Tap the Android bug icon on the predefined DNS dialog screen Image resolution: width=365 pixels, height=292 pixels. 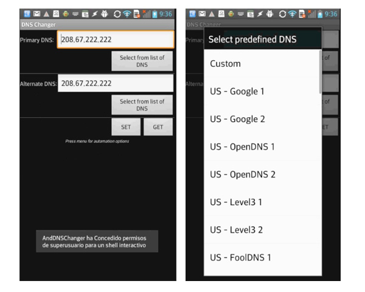269,14
